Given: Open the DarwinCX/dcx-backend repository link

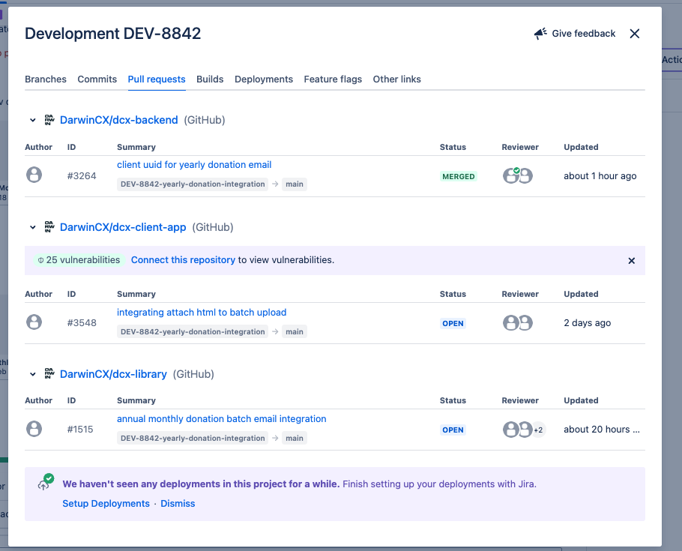Looking at the screenshot, I should pyautogui.click(x=118, y=120).
